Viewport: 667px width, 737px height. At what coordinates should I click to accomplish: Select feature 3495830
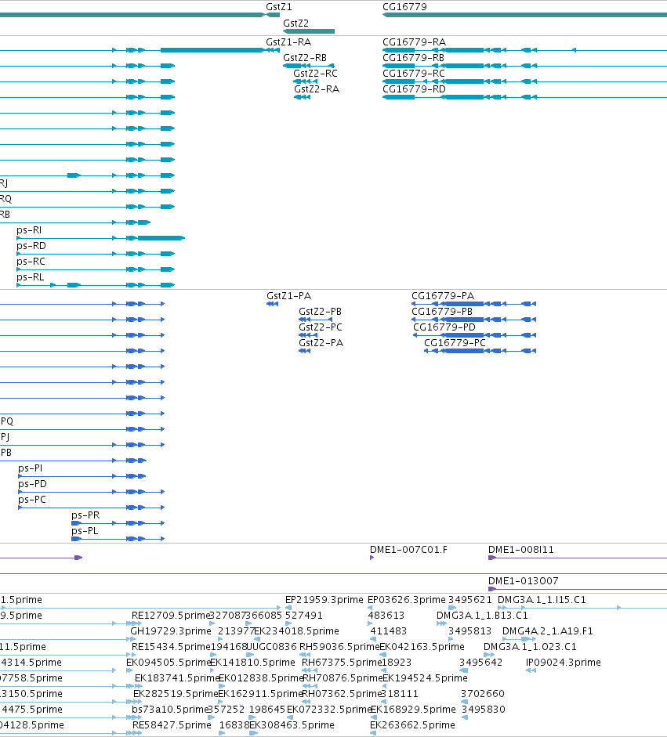point(483,710)
